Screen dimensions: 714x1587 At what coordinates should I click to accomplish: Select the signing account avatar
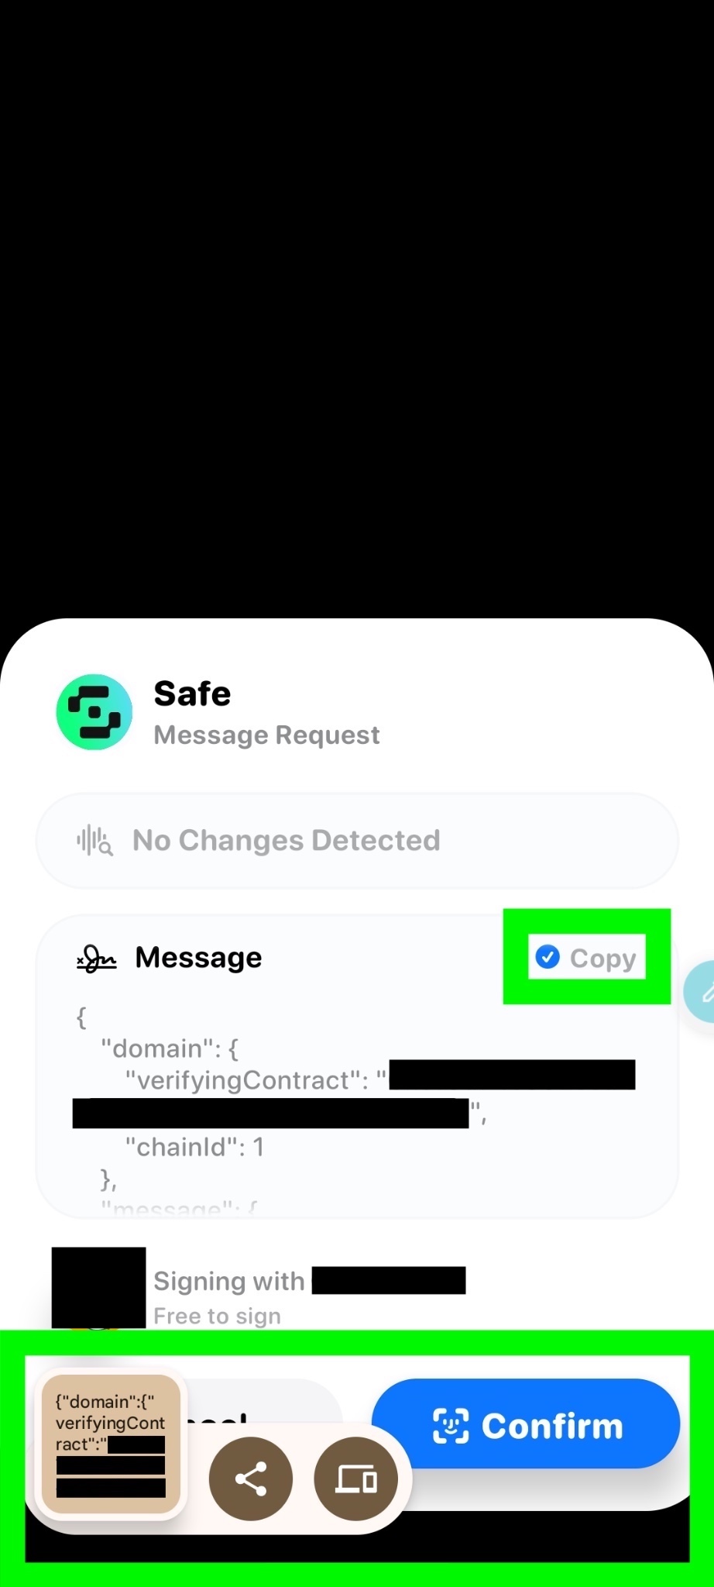coord(98,1288)
